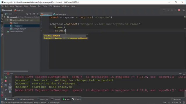Open the Salesforce menu
Viewport: 186px width, 104px height.
(65, 6)
